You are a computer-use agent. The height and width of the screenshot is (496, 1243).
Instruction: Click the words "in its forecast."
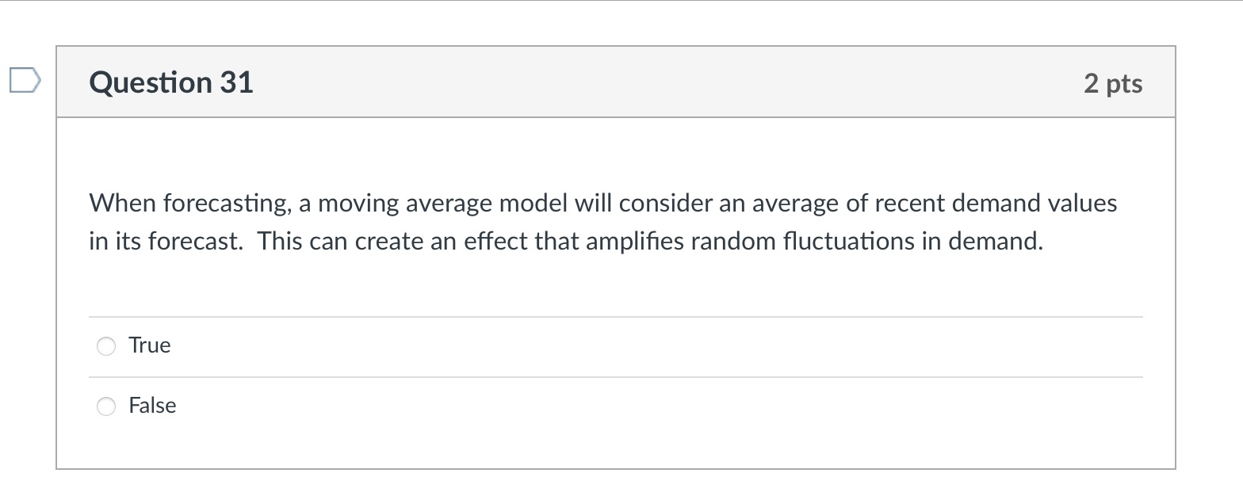pyautogui.click(x=166, y=241)
